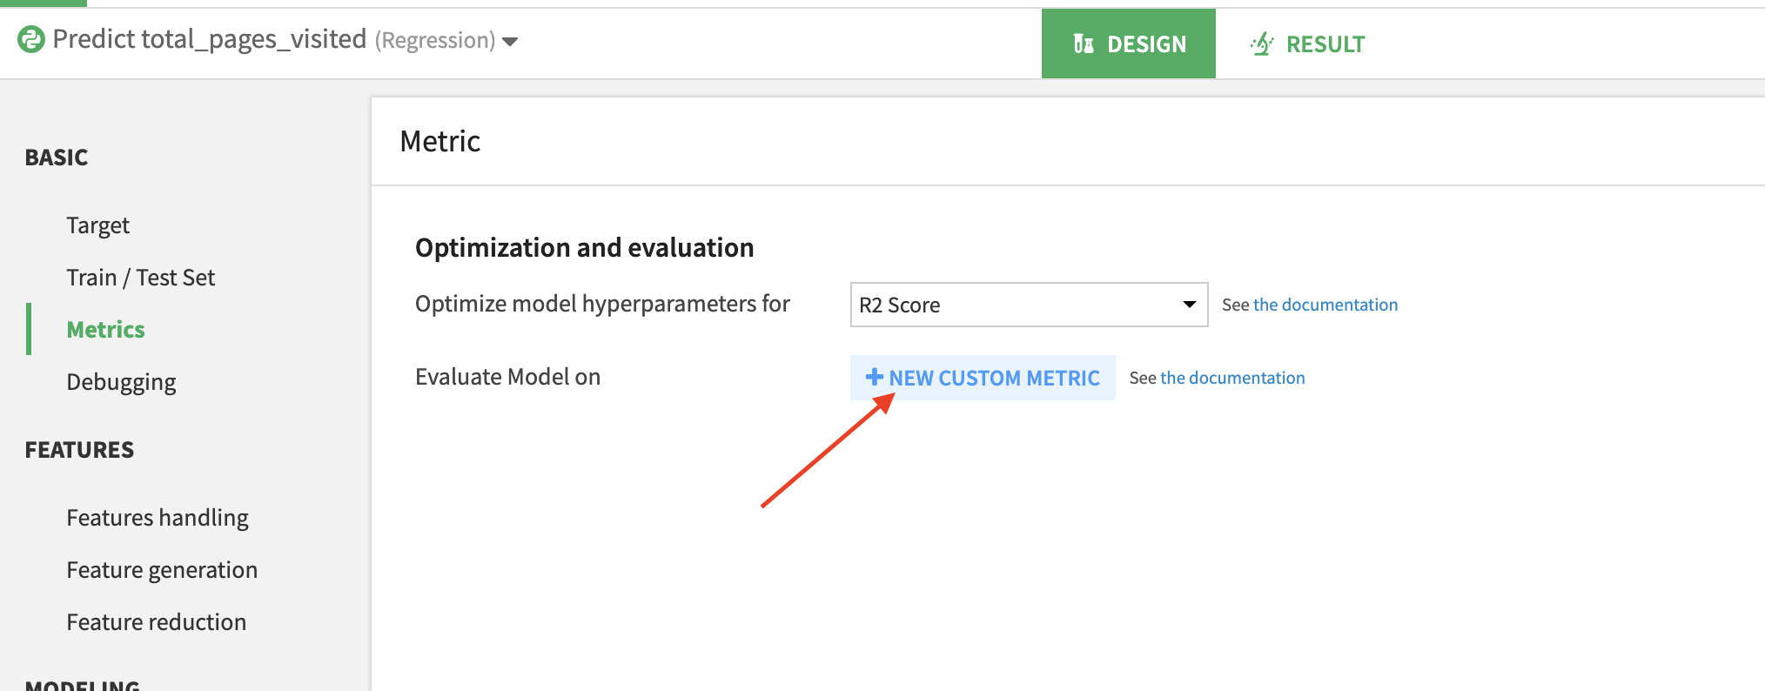This screenshot has height=691, width=1765.
Task: Click the flask icon on DESIGN tab
Action: [1084, 44]
